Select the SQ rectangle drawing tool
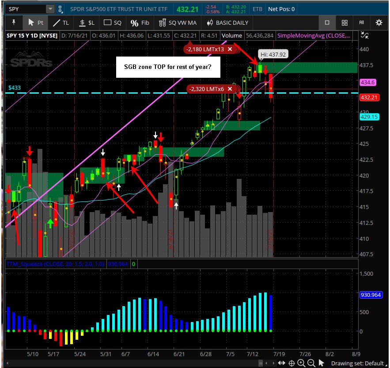The image size is (390, 368). (113, 23)
